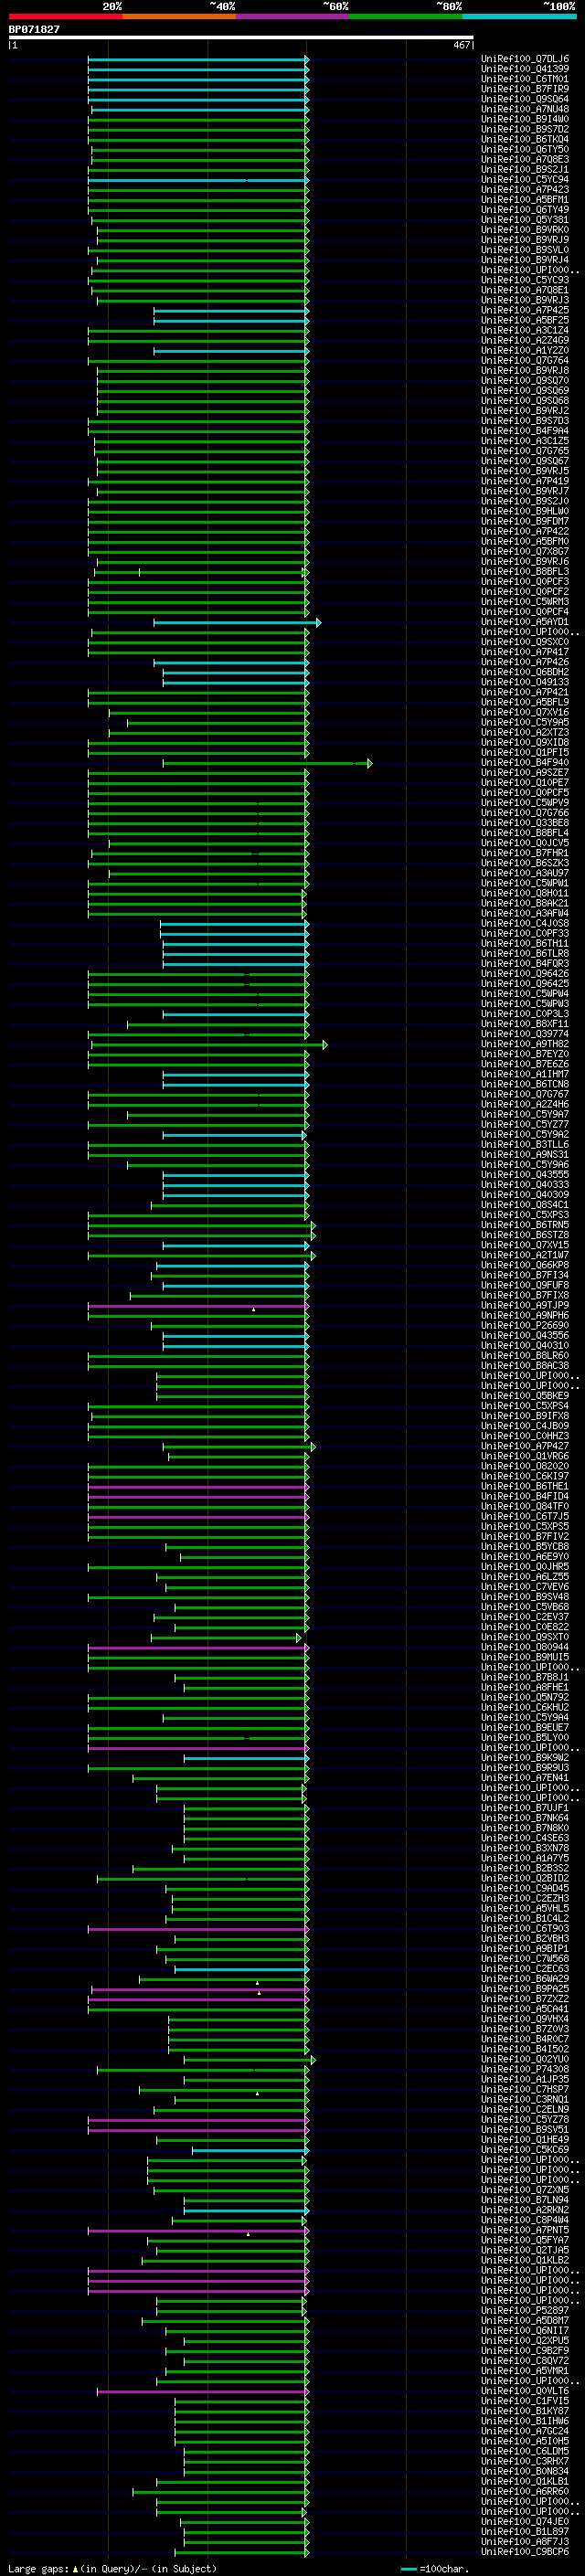This screenshot has width=585, height=2576.
Task: Click the orange ~40% identity legend segment
Action: (x=179, y=16)
